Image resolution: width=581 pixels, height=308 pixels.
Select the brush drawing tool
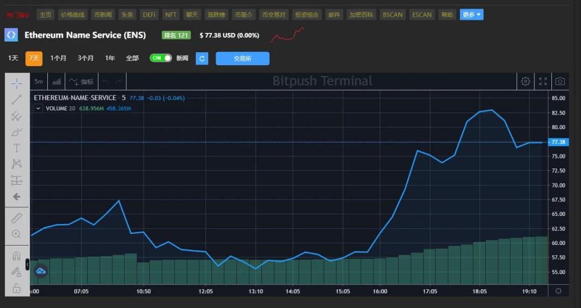(17, 132)
